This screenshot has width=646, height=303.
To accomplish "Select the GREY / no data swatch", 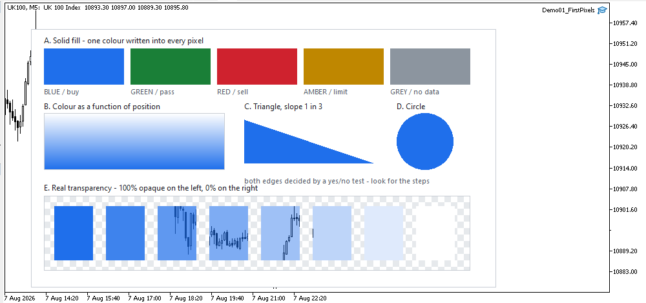I will 430,67.
